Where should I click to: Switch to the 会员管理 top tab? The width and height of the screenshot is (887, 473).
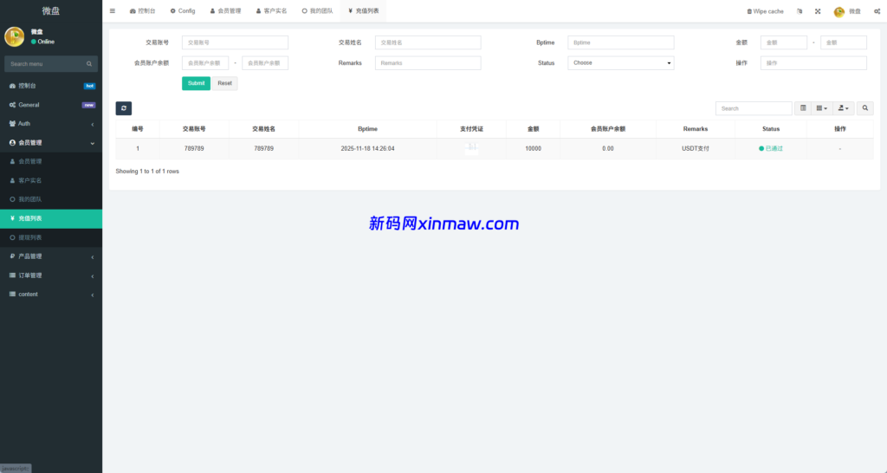coord(225,10)
